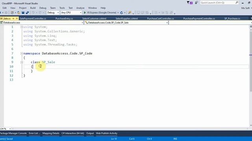Click on using System.Linq; line
The width and height of the screenshot is (252, 141).
[x=40, y=36]
